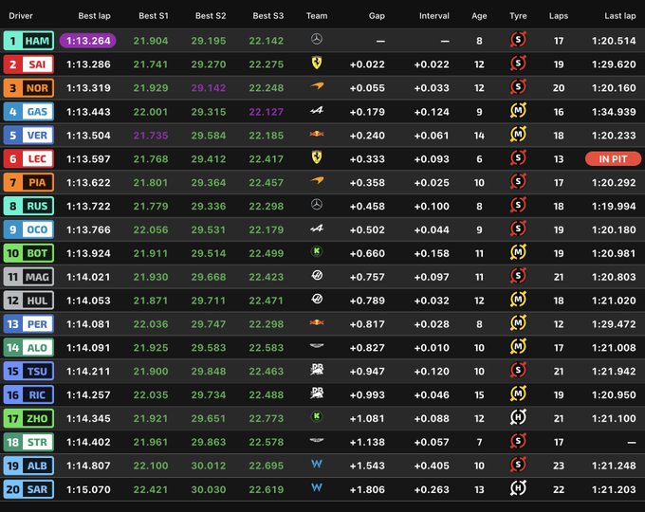Sort by the Laps column header
The image size is (645, 512).
[x=559, y=15]
